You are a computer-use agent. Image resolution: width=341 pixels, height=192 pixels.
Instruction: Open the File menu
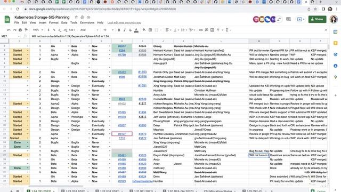point(17,22)
